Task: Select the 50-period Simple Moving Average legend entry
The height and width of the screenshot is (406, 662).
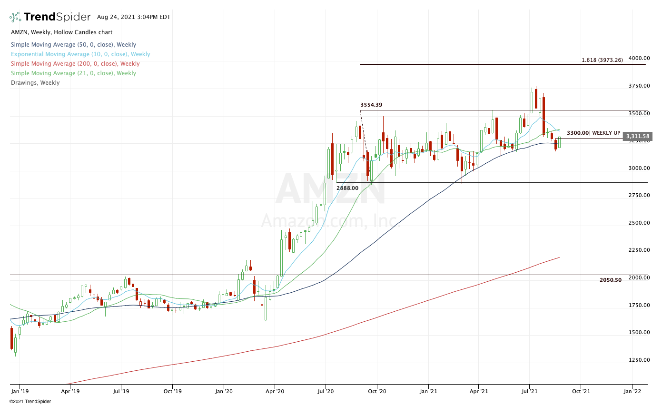Action: point(73,45)
